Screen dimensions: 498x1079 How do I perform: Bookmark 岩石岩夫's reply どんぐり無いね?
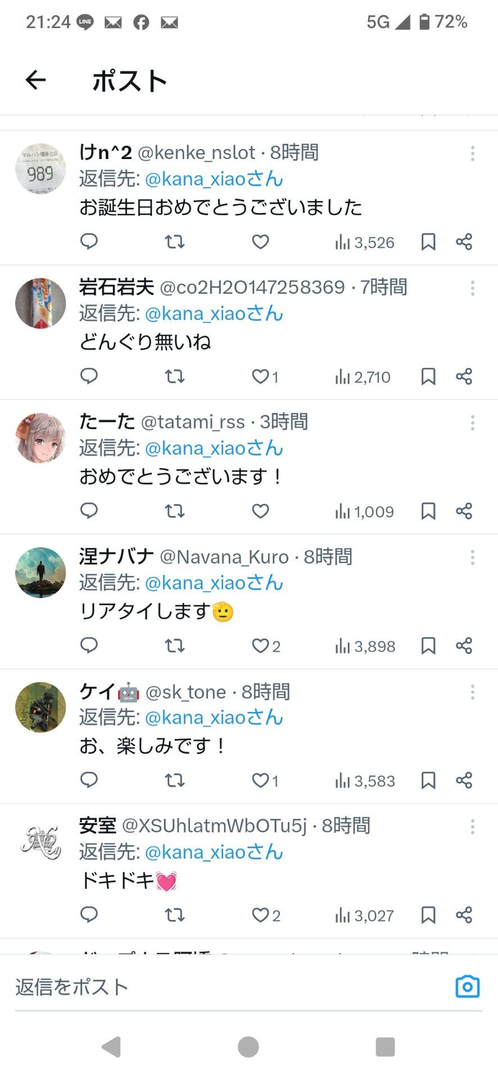[x=428, y=377]
